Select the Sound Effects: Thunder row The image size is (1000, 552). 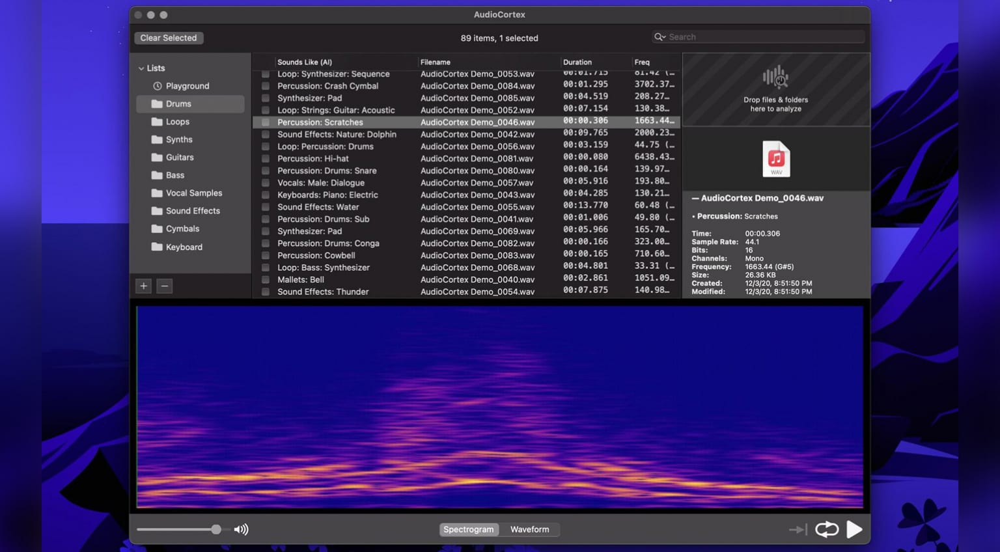tap(466, 292)
